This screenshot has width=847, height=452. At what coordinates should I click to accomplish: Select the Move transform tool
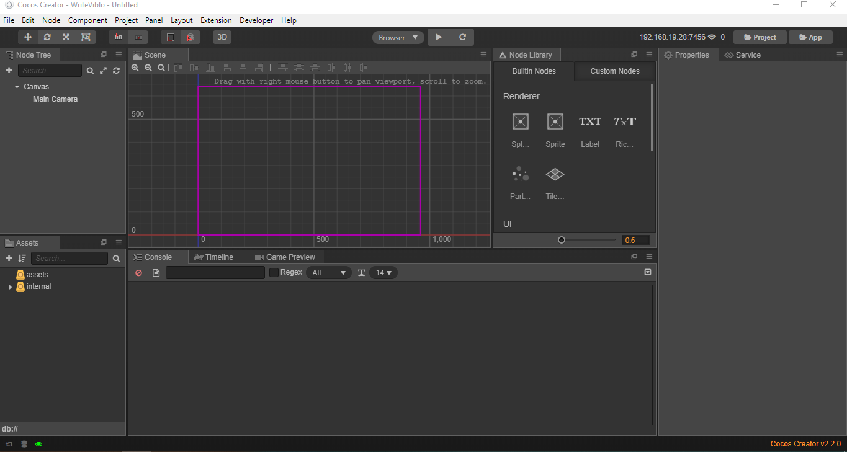click(x=28, y=37)
